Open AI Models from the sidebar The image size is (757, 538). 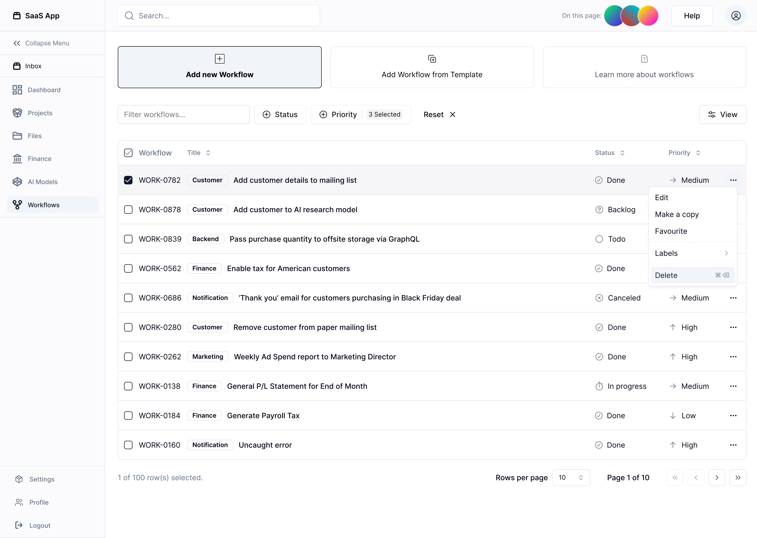[x=17, y=182]
